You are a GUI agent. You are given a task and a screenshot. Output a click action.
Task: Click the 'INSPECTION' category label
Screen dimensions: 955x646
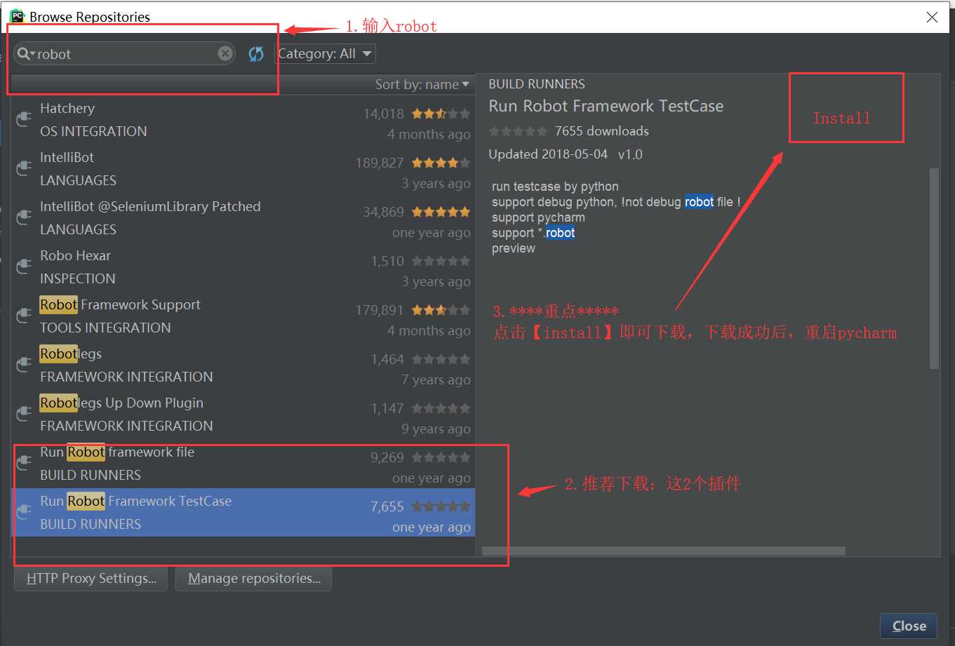point(78,278)
